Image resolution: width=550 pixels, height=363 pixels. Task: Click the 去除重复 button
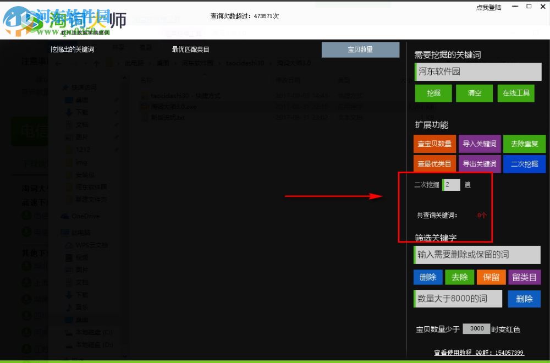click(524, 144)
